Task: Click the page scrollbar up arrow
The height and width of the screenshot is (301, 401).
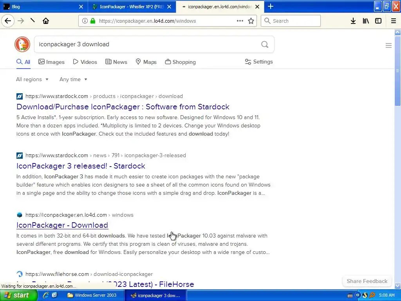Action: pos(397,32)
